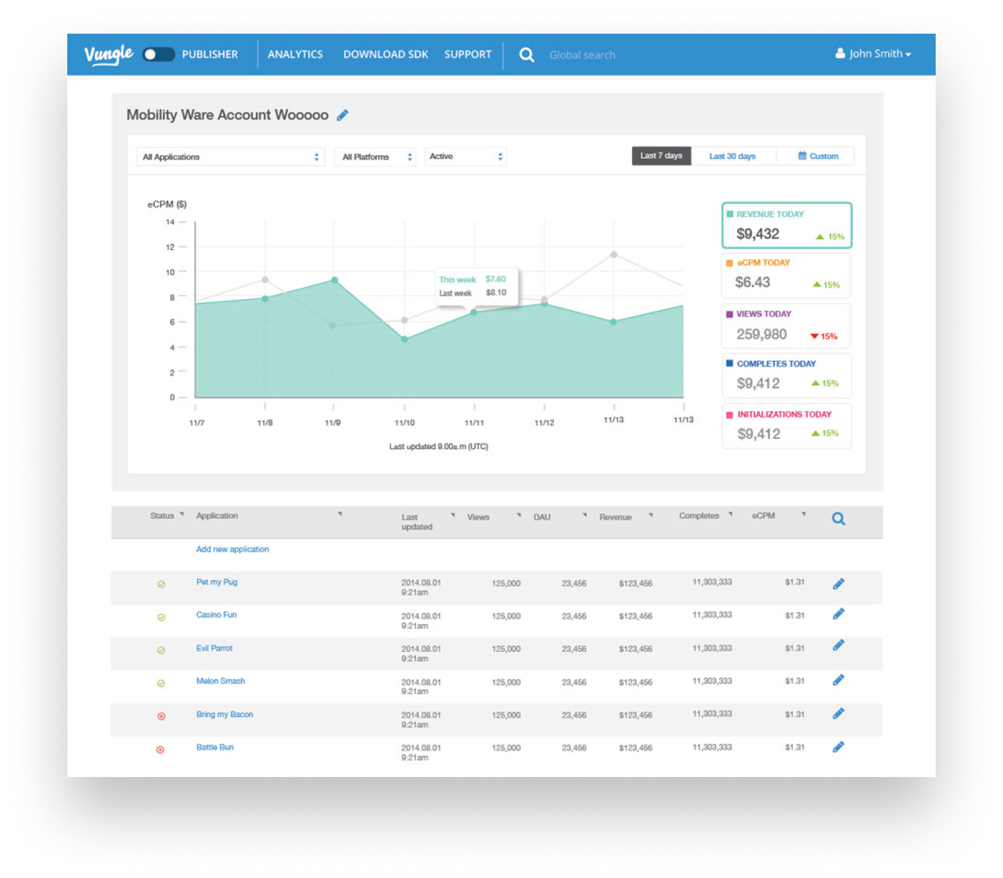
Task: Open the Casino Fun application
Action: click(x=216, y=615)
